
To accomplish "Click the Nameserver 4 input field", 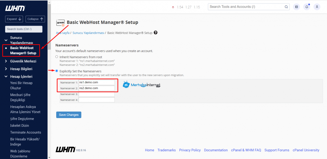I will coord(96,100).
